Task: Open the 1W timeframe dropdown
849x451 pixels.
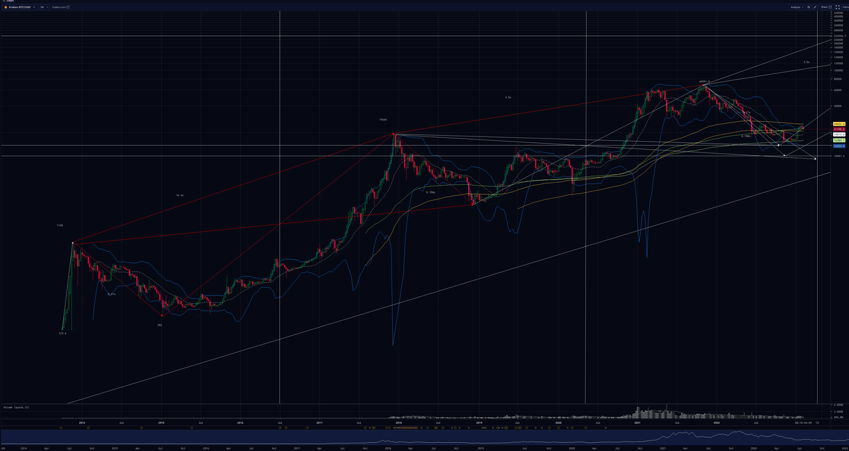Action: click(44, 7)
